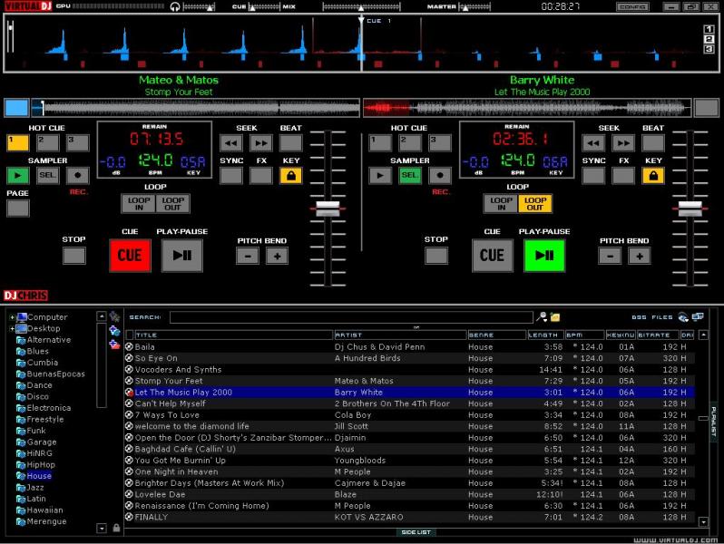This screenshot has width=724, height=544.
Task: Toggle FX on left deck
Action: [261, 176]
